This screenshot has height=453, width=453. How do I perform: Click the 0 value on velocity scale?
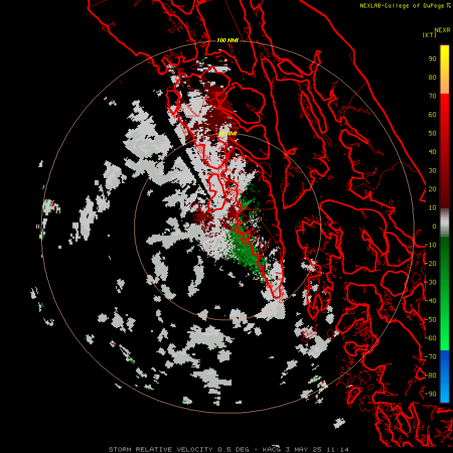click(x=434, y=226)
